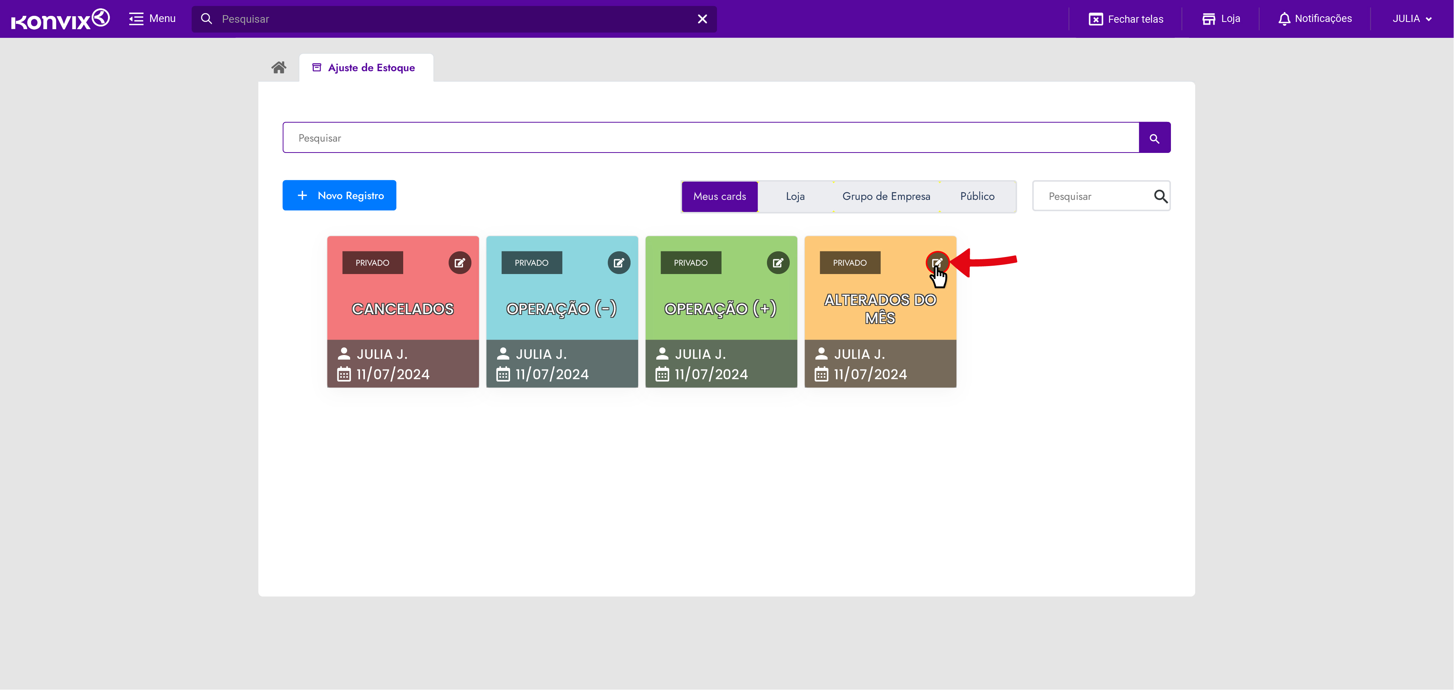Click Fechar telas button

1125,19
